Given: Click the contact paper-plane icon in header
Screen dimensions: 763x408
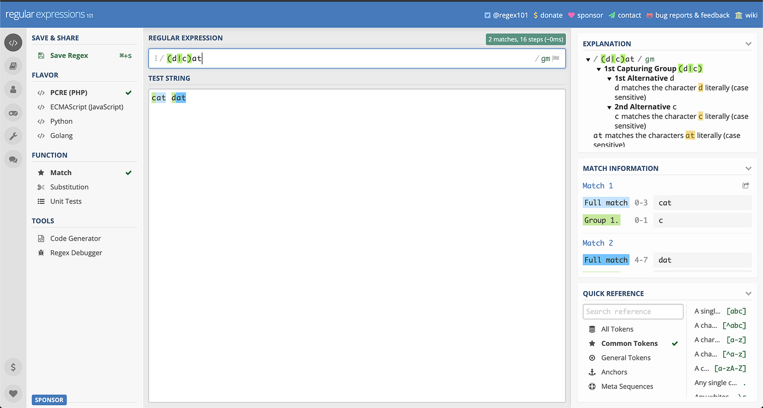Looking at the screenshot, I should pos(612,15).
